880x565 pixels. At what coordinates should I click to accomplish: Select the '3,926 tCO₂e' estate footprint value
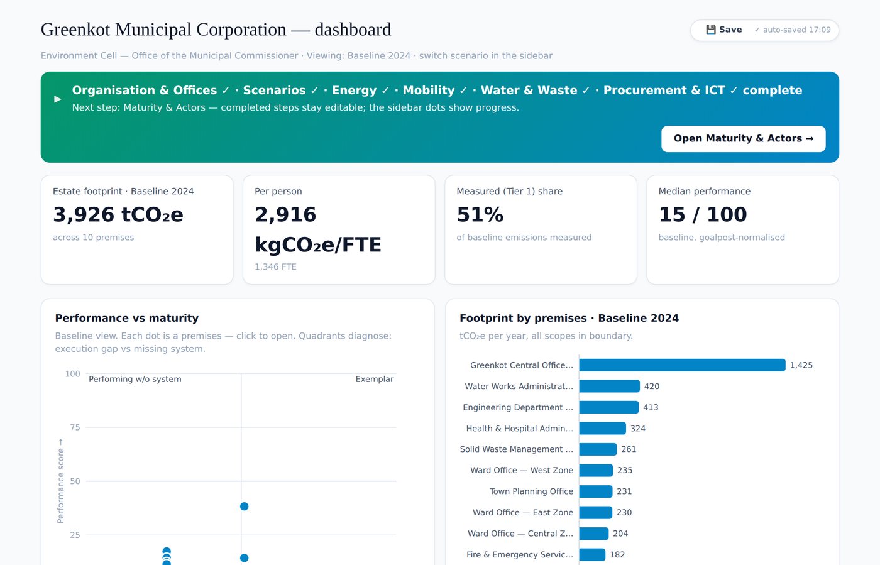click(118, 214)
